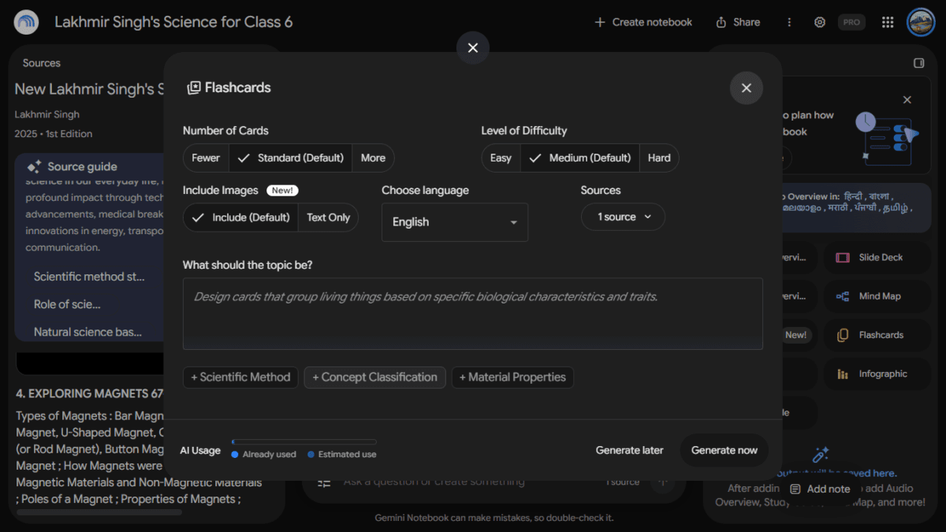Click the हिन्दी language link

[852, 195]
